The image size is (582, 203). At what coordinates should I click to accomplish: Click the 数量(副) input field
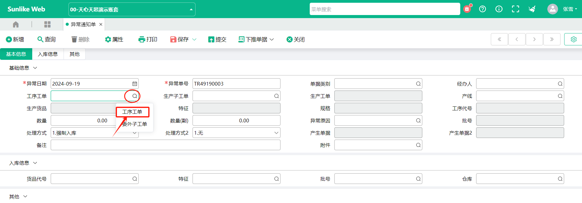coord(236,121)
